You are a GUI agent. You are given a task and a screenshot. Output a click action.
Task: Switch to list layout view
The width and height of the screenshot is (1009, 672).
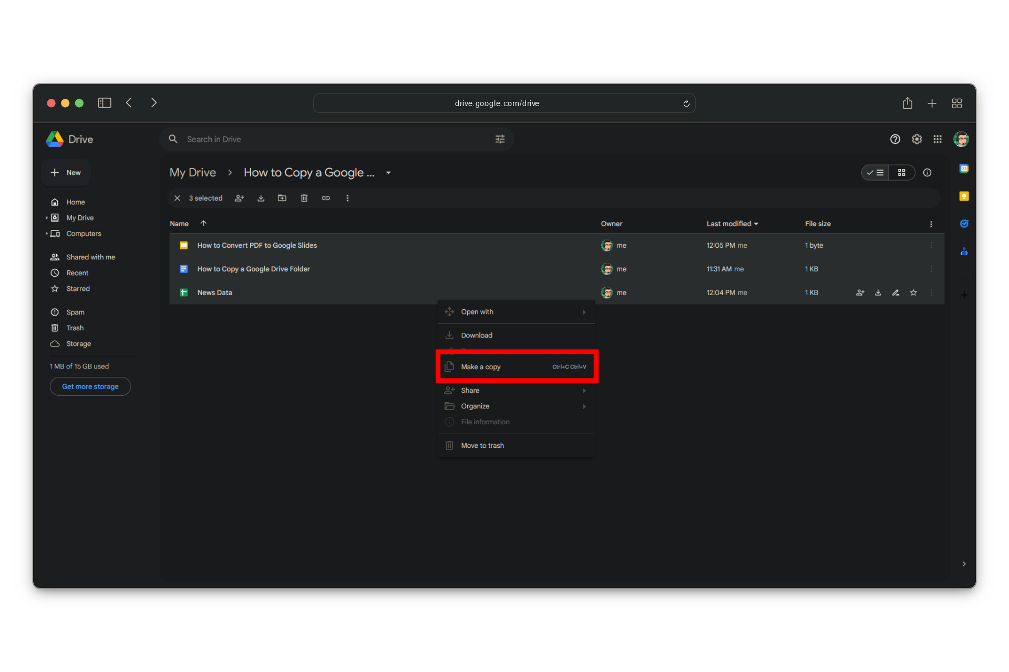point(876,173)
